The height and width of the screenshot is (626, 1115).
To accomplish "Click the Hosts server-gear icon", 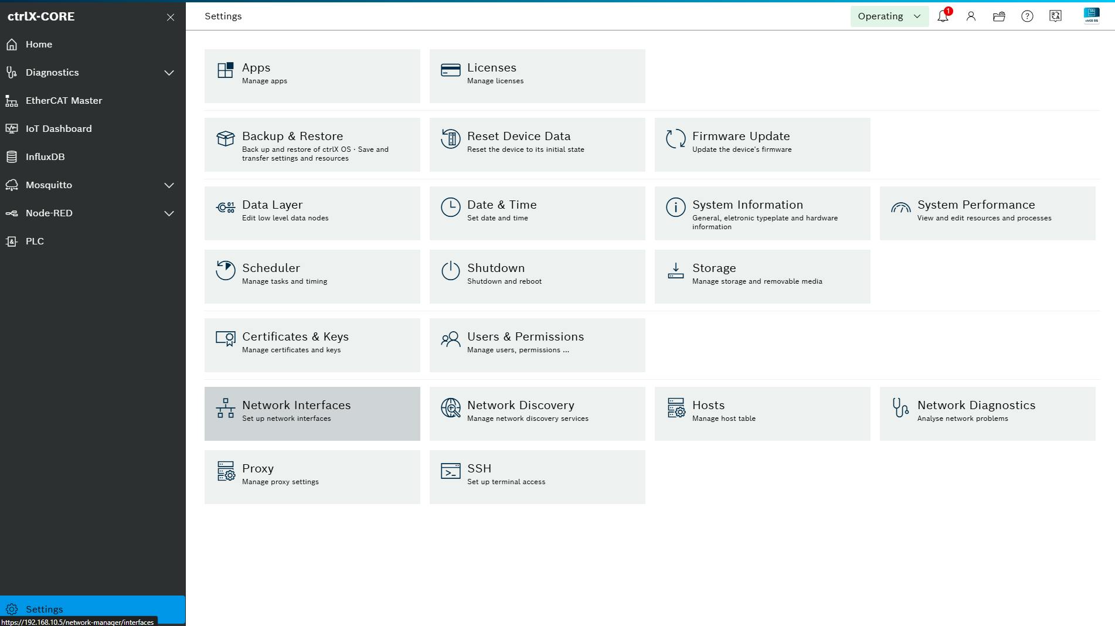I will [x=676, y=408].
